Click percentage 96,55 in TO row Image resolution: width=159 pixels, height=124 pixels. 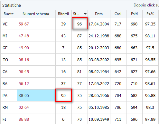pos(150,60)
